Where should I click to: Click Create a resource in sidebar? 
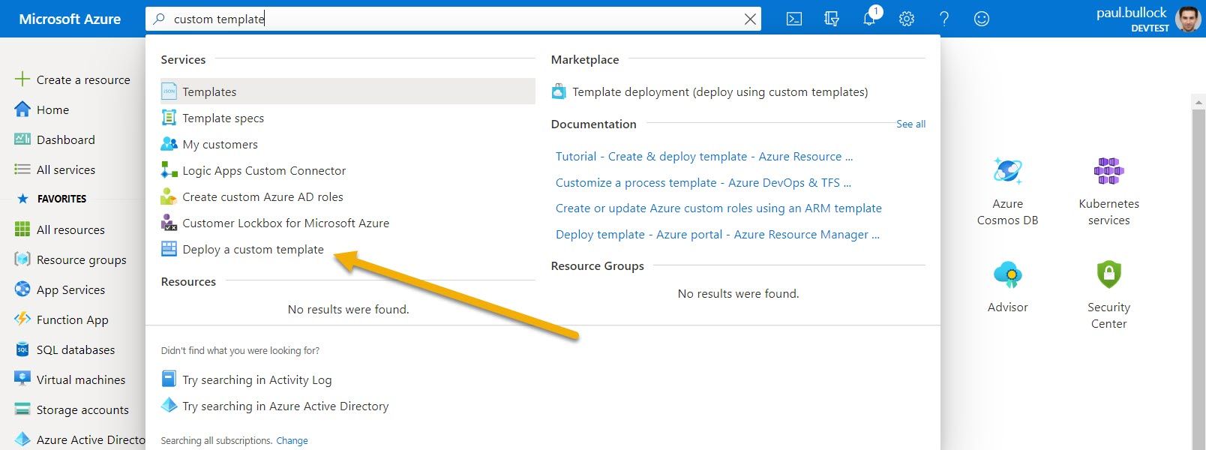click(82, 80)
